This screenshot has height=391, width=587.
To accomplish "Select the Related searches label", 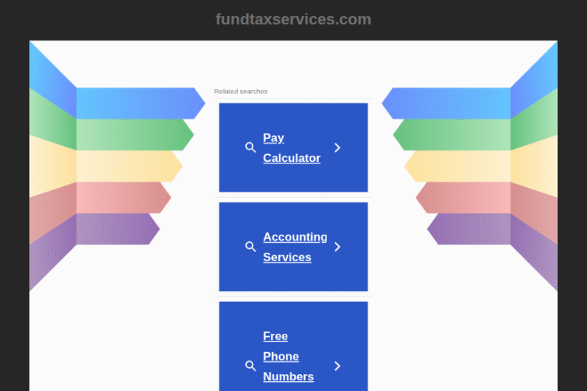I will (241, 92).
